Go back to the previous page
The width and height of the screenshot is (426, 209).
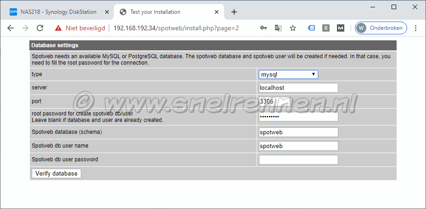click(x=11, y=28)
